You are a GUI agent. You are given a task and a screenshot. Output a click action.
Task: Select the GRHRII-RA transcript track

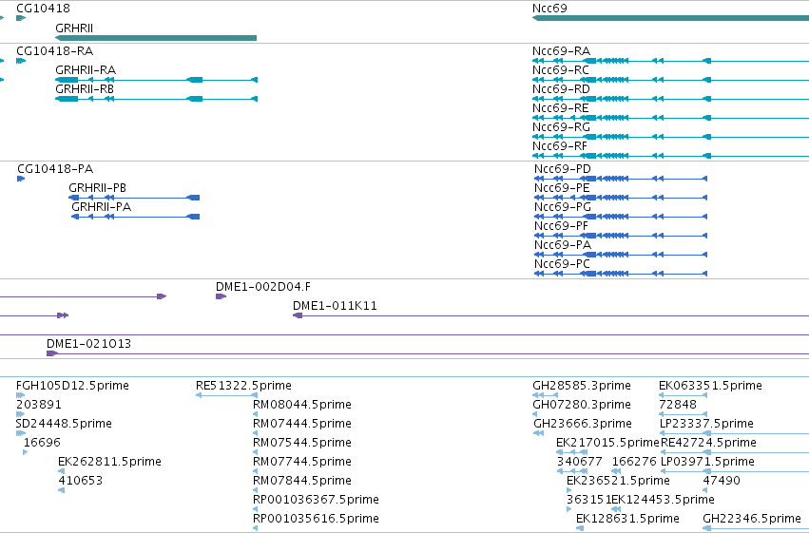click(156, 80)
